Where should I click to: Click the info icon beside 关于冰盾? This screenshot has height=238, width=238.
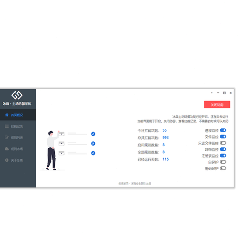(x=7, y=160)
